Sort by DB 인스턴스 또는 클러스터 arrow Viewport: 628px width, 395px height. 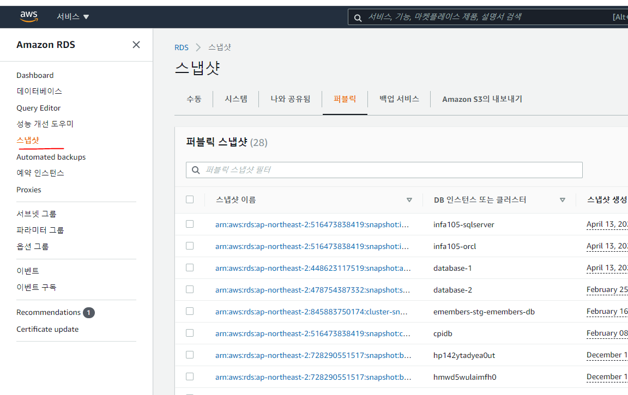click(563, 200)
